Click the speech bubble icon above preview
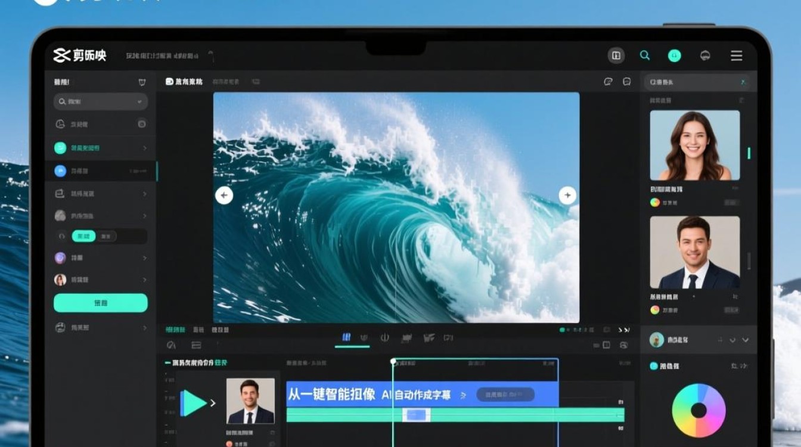 tap(626, 82)
